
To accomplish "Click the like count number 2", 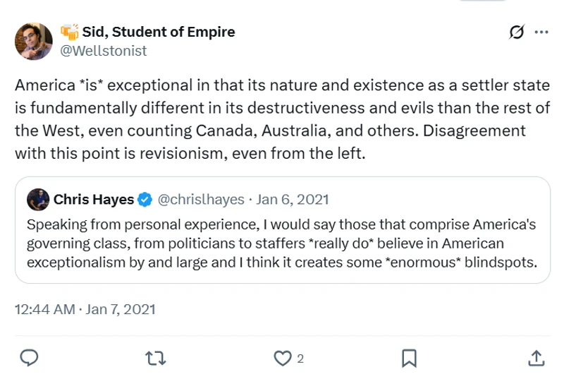I will pos(300,359).
